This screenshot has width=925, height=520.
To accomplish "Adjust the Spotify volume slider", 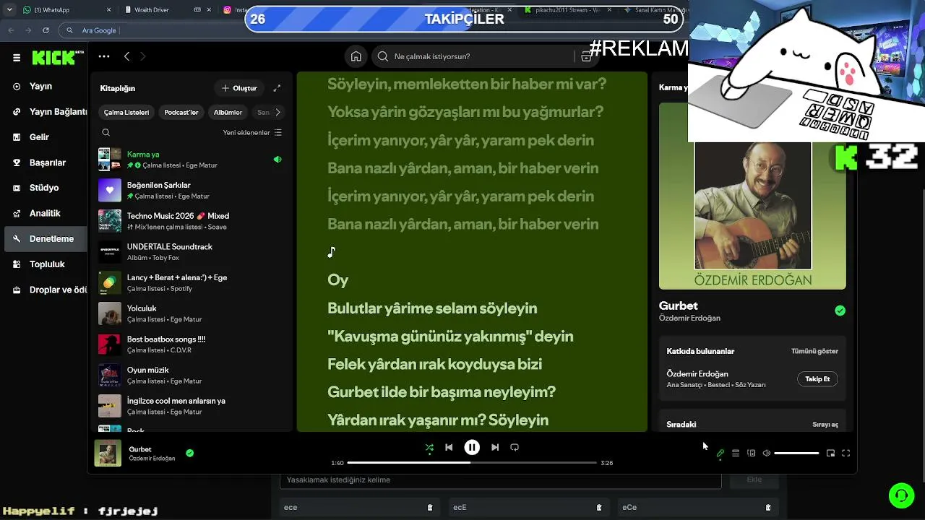I will pyautogui.click(x=796, y=454).
